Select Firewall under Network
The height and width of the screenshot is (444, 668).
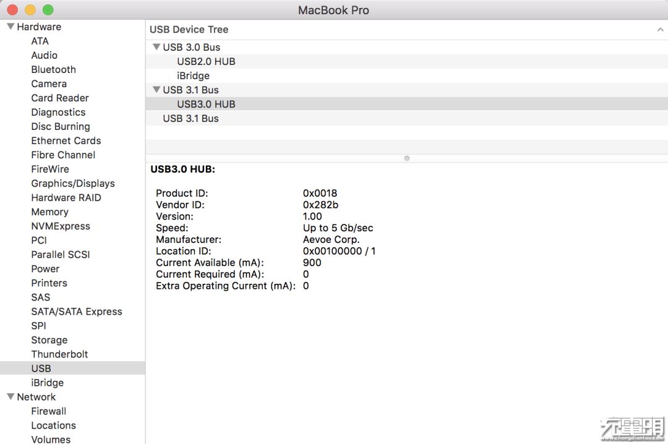coord(49,411)
